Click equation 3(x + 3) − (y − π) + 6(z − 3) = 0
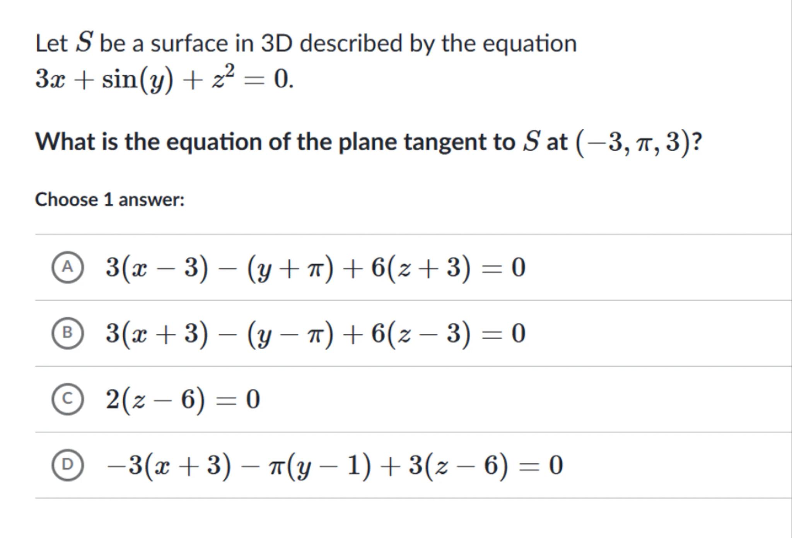 click(x=315, y=333)
